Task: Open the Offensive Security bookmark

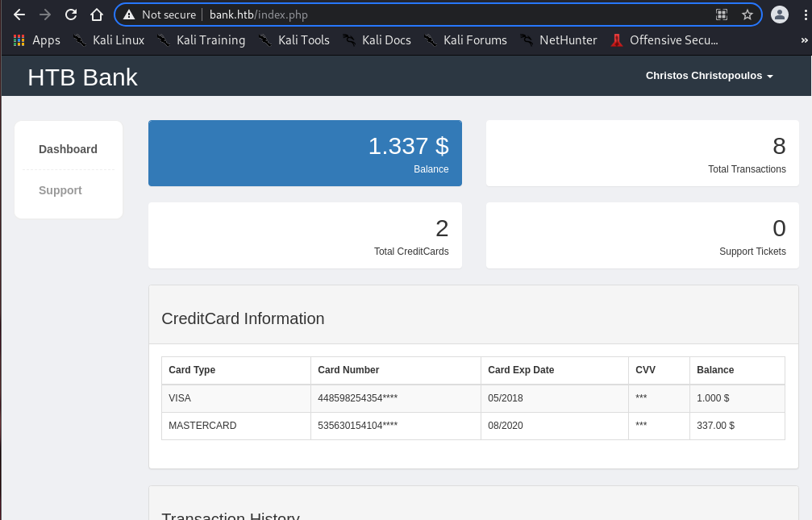Action: [x=664, y=40]
